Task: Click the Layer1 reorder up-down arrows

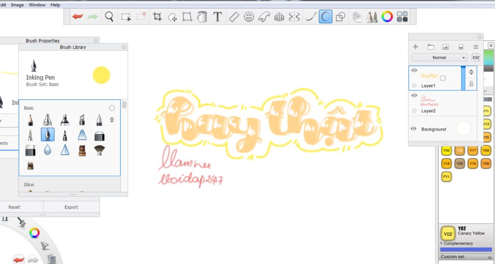Action: [x=471, y=72]
